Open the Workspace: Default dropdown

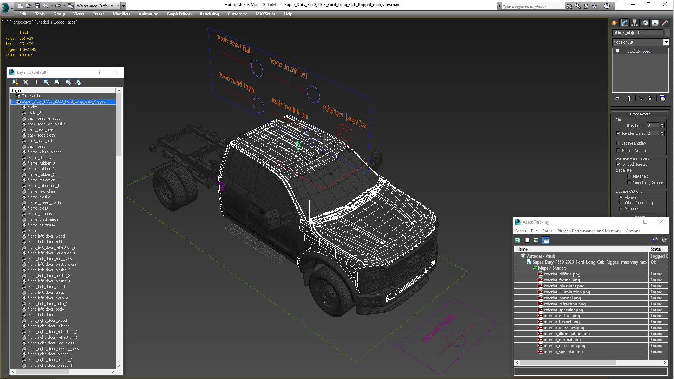coord(98,6)
